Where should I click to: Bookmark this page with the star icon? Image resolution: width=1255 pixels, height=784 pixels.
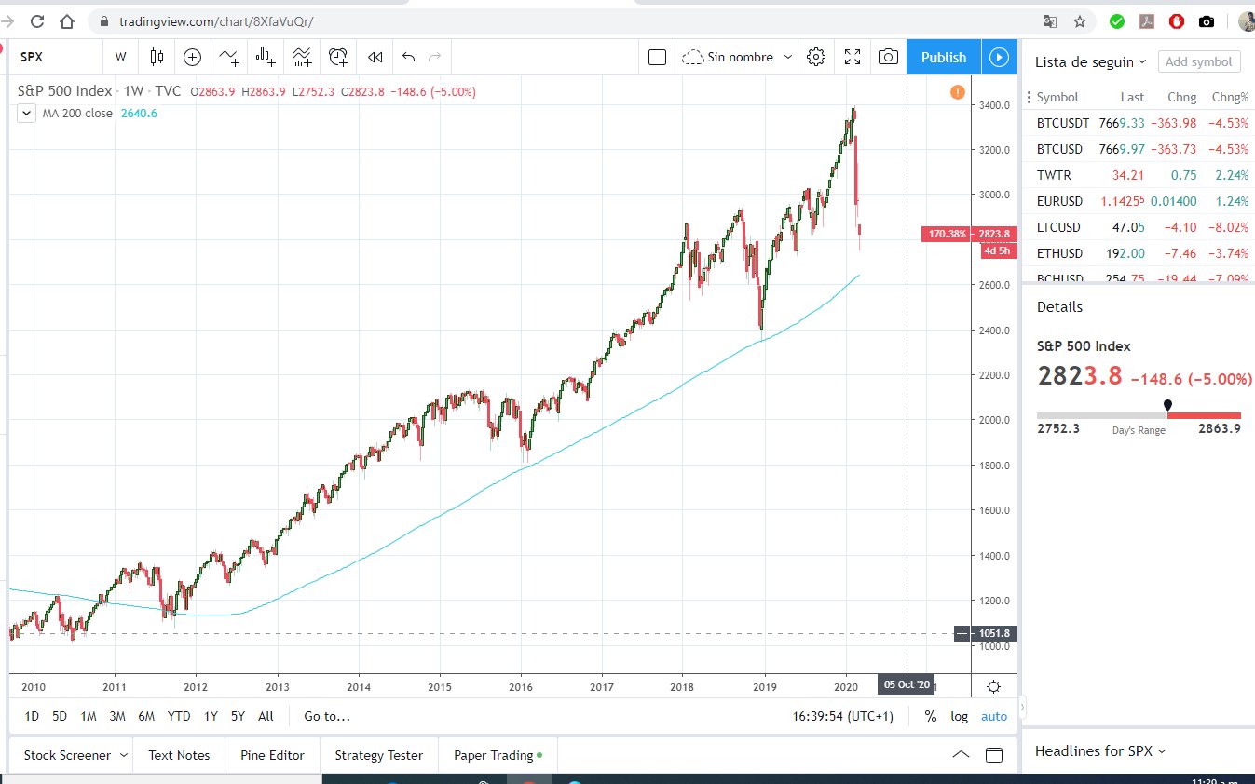pos(1080,20)
